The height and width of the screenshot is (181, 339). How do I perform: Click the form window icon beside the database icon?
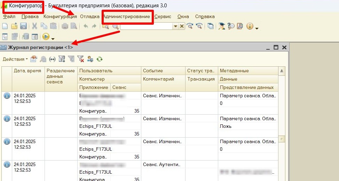(x=35, y=37)
